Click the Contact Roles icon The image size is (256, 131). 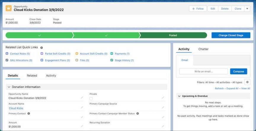(7, 54)
